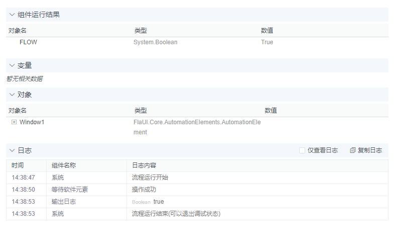
Task: Enable the 仅查看日志 checkbox
Action: click(x=302, y=150)
